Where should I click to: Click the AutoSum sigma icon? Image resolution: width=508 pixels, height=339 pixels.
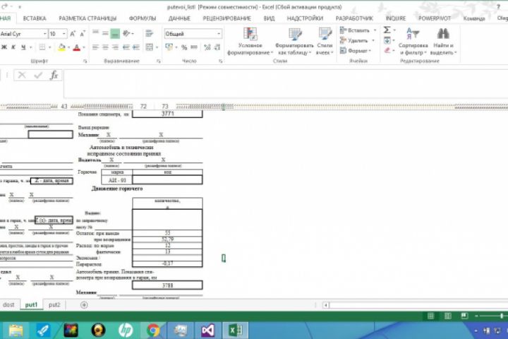pyautogui.click(x=387, y=30)
